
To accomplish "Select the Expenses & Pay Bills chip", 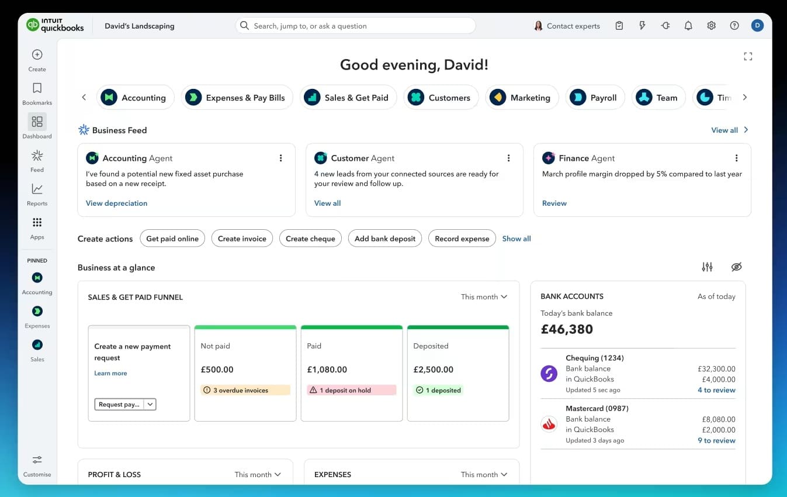I will pos(237,98).
